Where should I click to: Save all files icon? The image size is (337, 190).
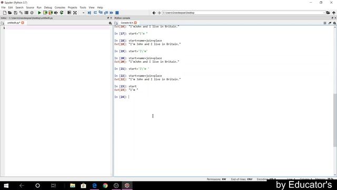pos(21,13)
